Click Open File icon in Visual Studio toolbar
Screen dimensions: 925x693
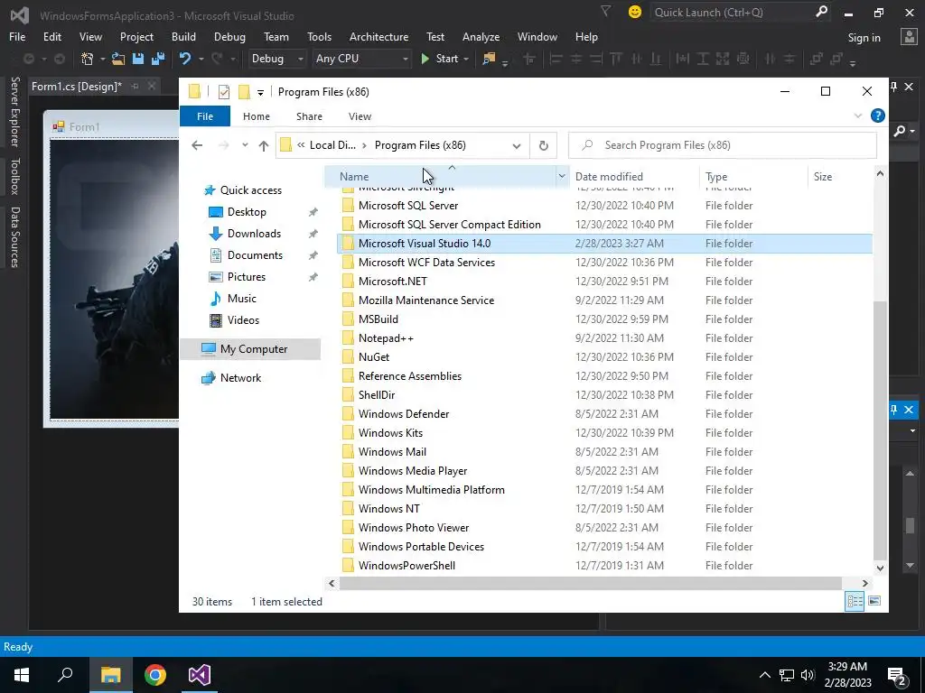(x=118, y=59)
